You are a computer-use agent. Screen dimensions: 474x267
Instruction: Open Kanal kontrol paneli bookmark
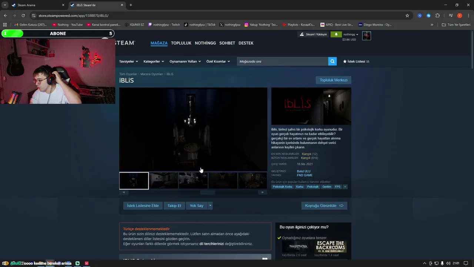tap(104, 25)
